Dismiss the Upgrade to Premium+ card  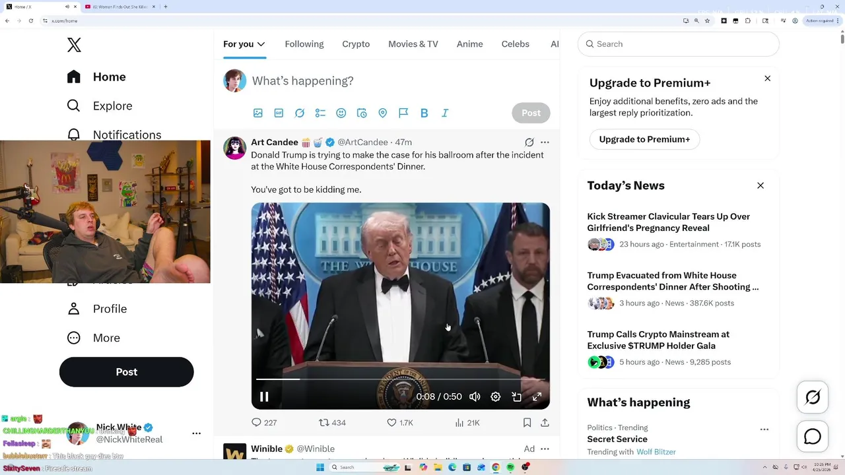coord(767,79)
